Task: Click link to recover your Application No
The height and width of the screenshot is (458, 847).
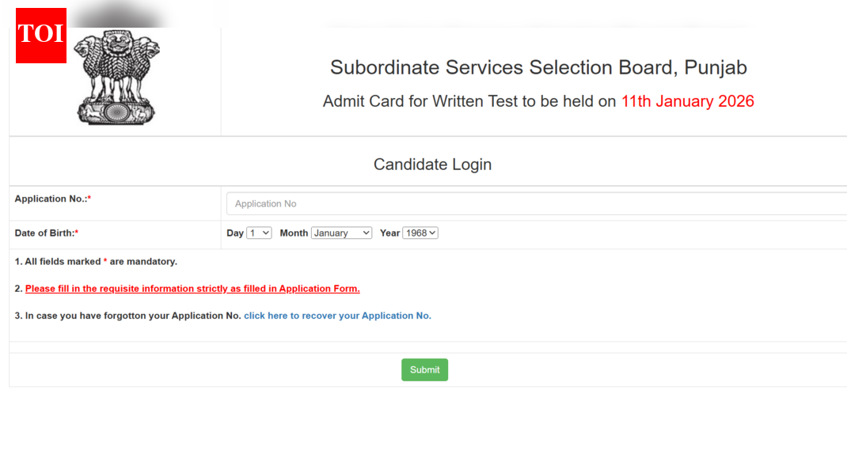Action: pos(337,316)
